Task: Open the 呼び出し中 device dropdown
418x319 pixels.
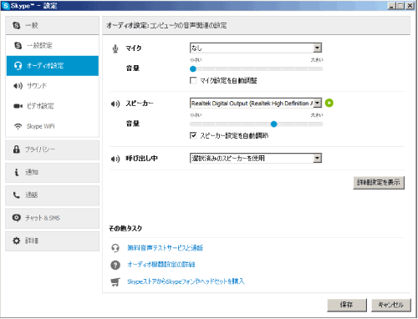Action: [x=256, y=158]
